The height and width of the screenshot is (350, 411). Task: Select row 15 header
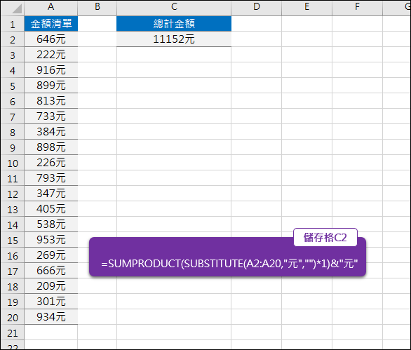pyautogui.click(x=13, y=240)
